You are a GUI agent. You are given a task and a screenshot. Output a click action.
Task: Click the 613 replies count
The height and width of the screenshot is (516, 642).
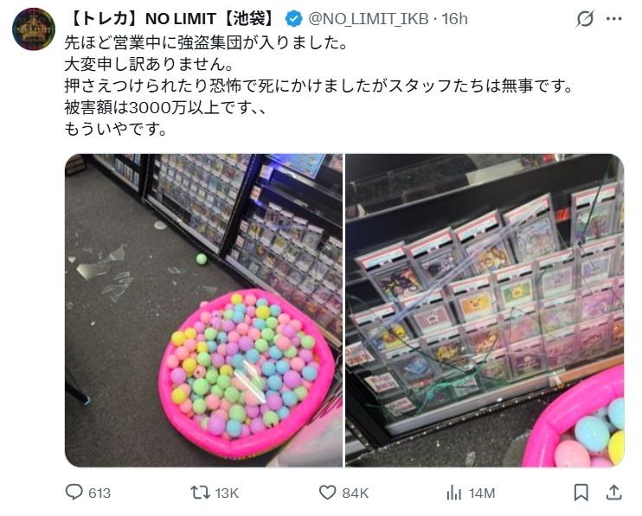[100, 494]
